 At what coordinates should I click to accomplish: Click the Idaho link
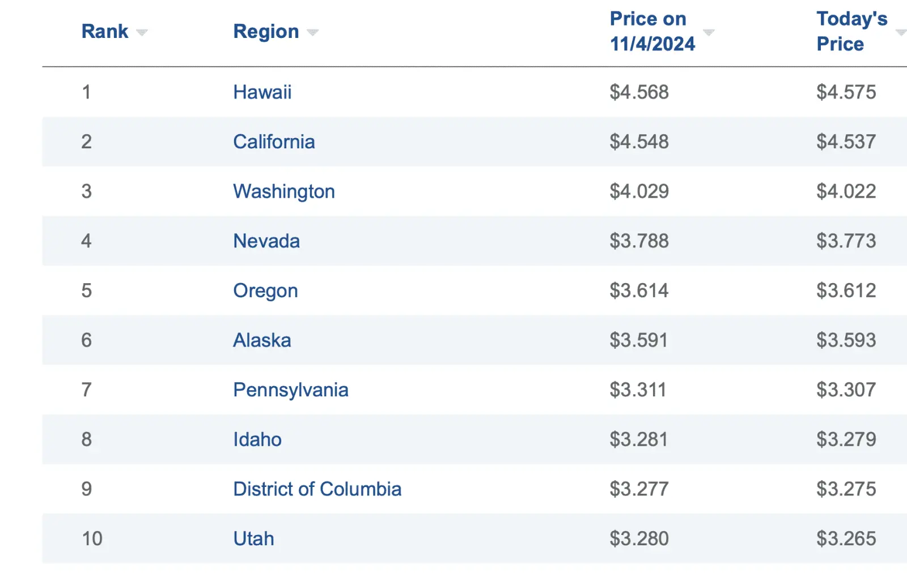pyautogui.click(x=257, y=439)
